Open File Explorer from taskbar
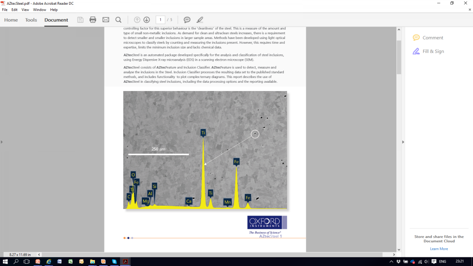This screenshot has width=473, height=266. tap(92, 261)
